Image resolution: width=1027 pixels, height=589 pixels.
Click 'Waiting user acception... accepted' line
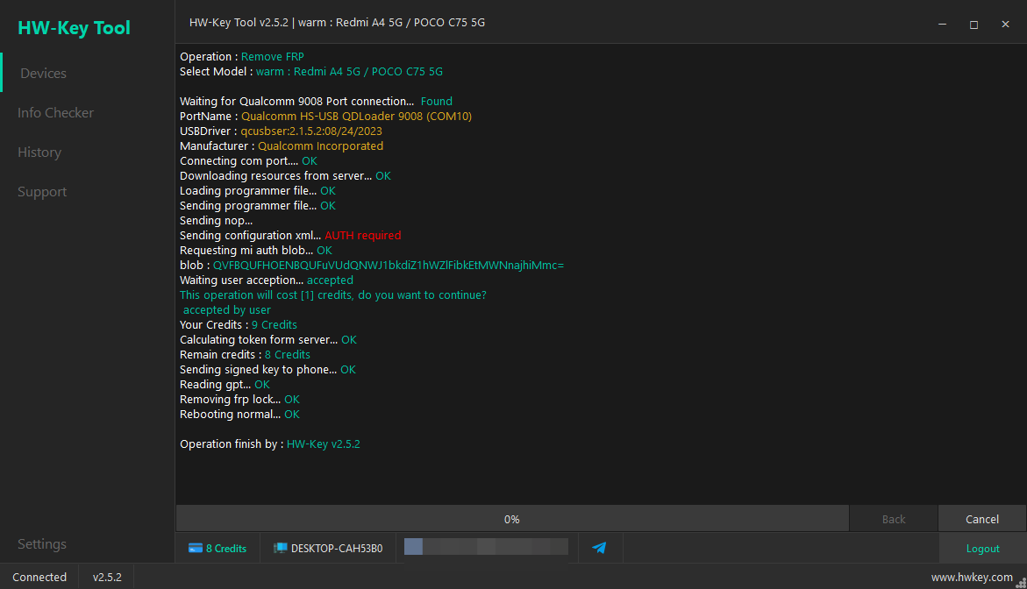point(267,280)
